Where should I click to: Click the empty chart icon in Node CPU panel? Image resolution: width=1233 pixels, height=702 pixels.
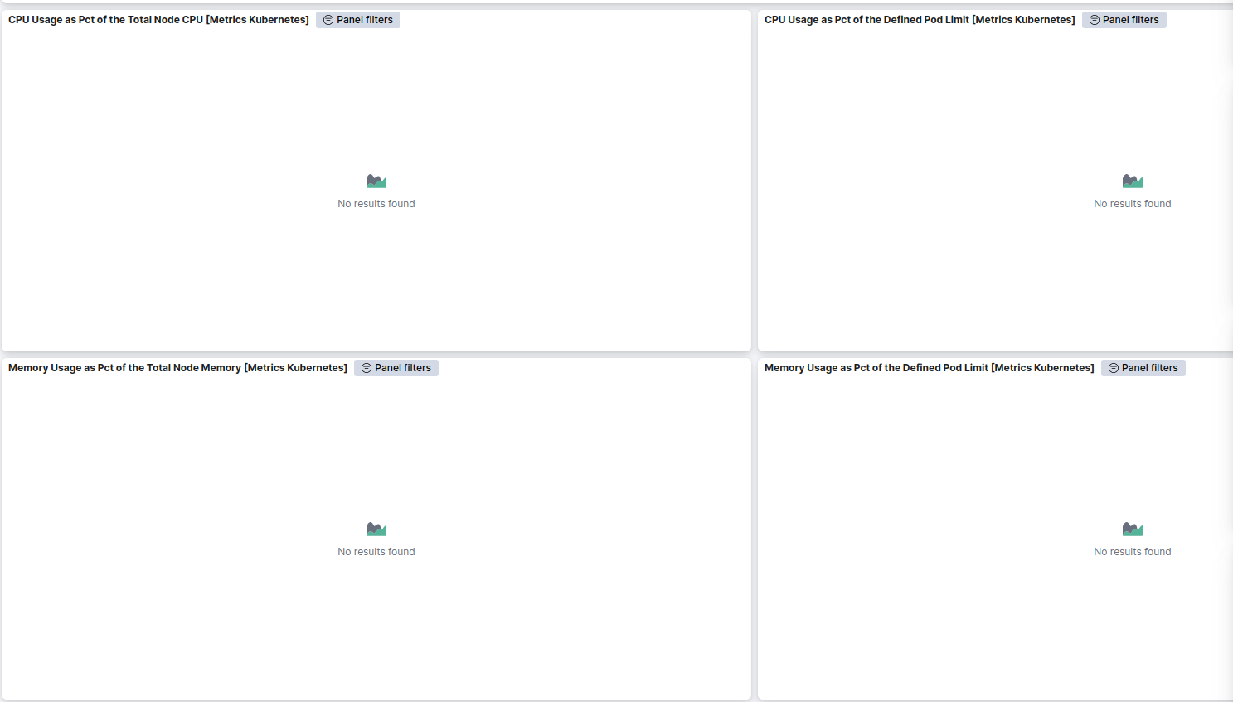click(376, 181)
